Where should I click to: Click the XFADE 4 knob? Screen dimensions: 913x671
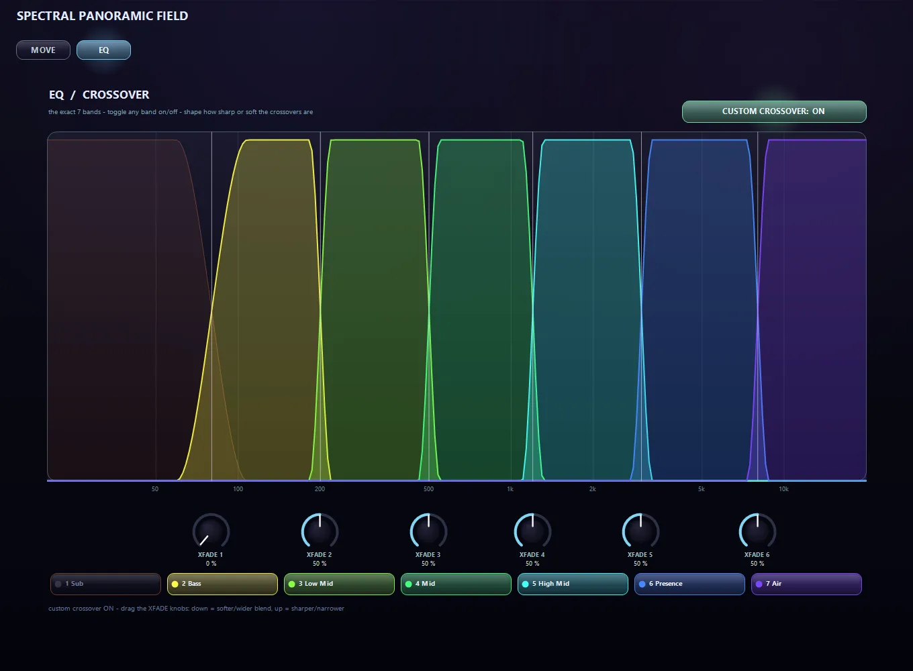point(532,531)
